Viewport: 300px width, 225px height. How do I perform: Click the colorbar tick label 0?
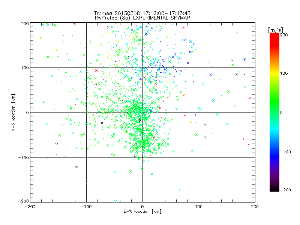(281, 112)
